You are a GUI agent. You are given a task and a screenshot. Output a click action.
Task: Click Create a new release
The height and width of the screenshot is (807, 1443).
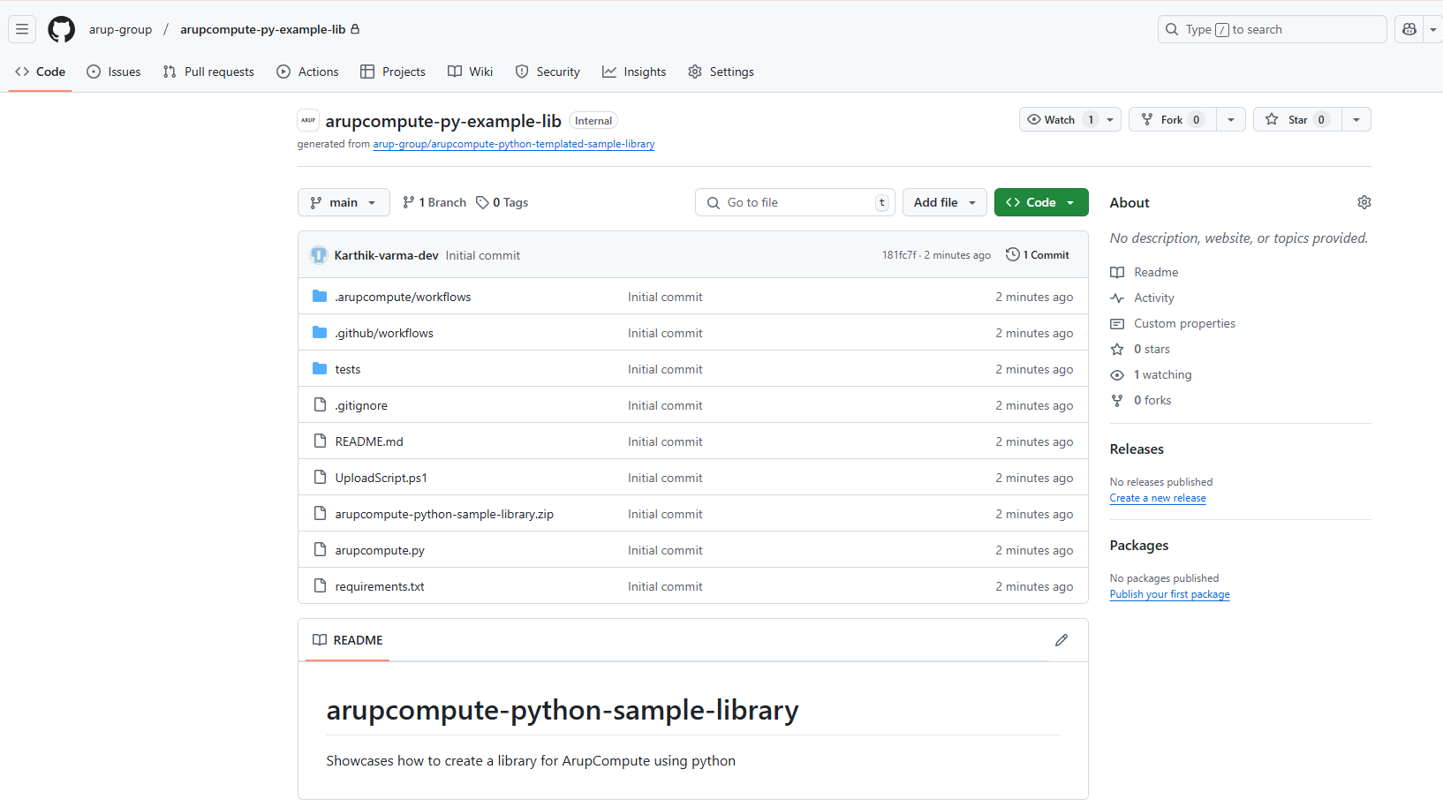coord(1158,498)
